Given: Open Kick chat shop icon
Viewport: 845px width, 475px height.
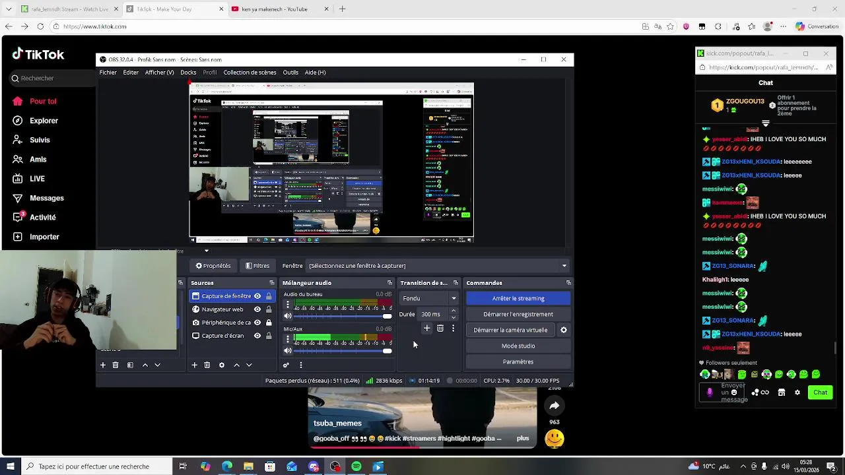Looking at the screenshot, I should (782, 393).
